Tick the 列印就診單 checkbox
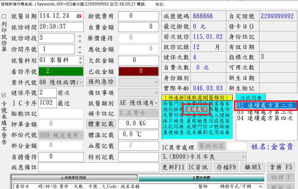The height and width of the screenshot is (189, 298). point(4,17)
